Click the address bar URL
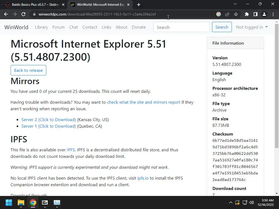This screenshot has height=209, width=279. [97, 14]
